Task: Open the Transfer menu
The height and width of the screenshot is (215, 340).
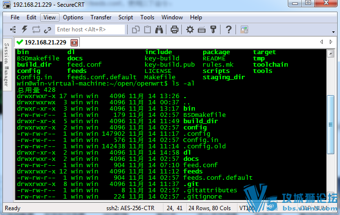Action: [x=101, y=17]
